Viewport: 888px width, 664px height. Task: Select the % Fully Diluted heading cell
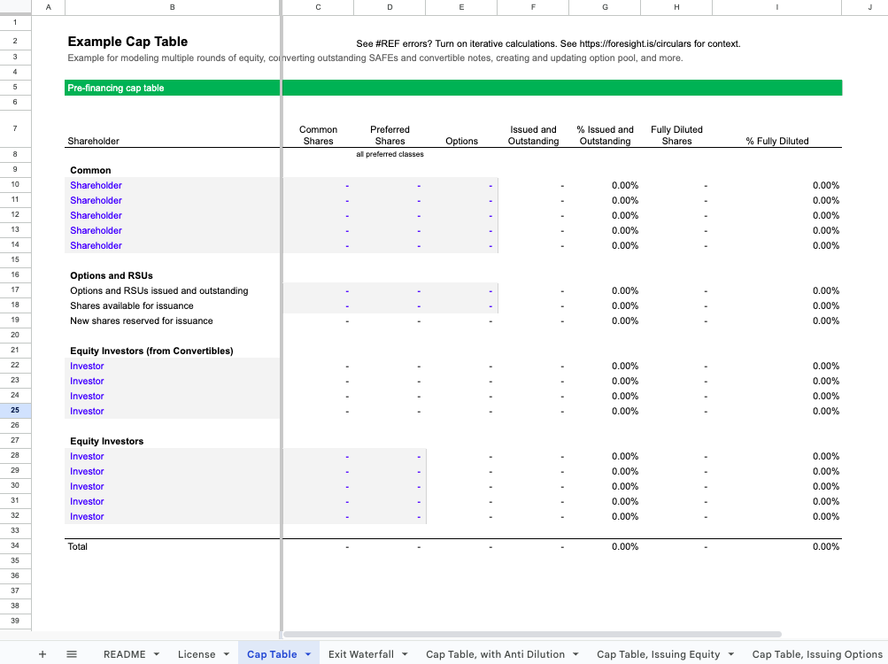[x=777, y=141]
